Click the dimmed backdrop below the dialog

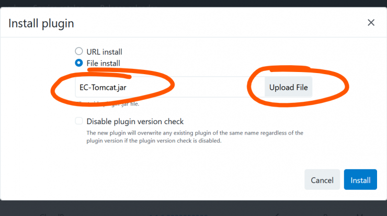(x=193, y=208)
